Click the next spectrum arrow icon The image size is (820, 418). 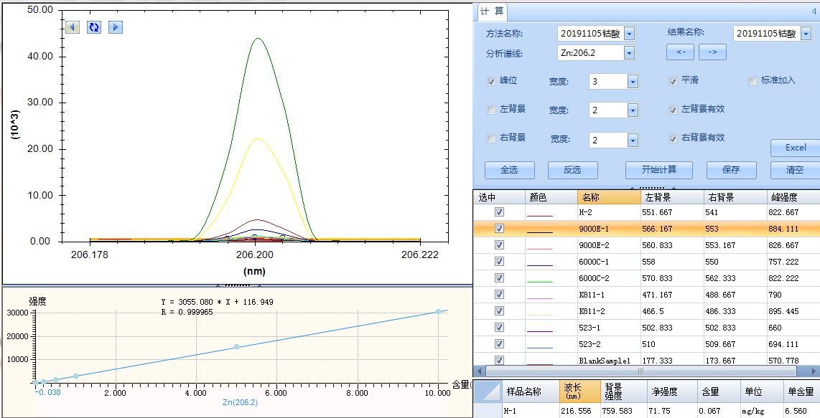click(115, 27)
